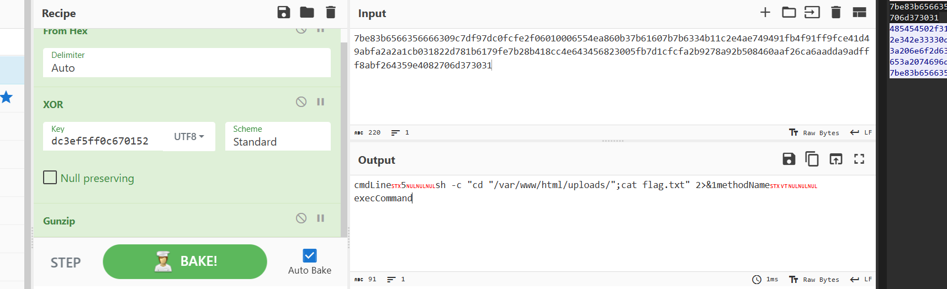Viewport: 947px width, 289px height.
Task: Clear input with trash icon
Action: click(x=836, y=12)
